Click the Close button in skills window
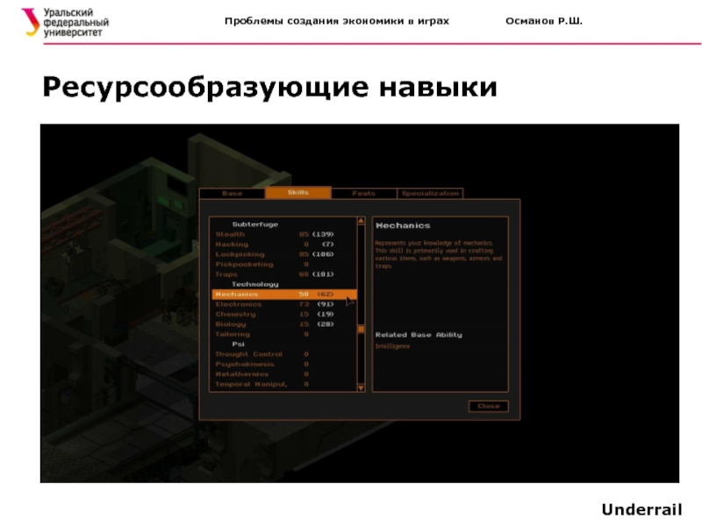702x526 pixels. 488,406
